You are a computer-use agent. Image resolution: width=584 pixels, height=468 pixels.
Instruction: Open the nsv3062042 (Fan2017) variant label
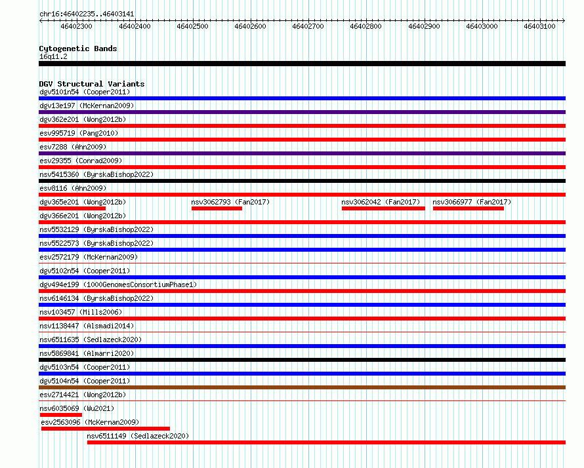tap(381, 202)
